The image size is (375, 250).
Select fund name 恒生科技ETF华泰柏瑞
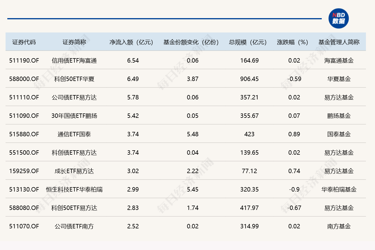pyautogui.click(x=74, y=189)
